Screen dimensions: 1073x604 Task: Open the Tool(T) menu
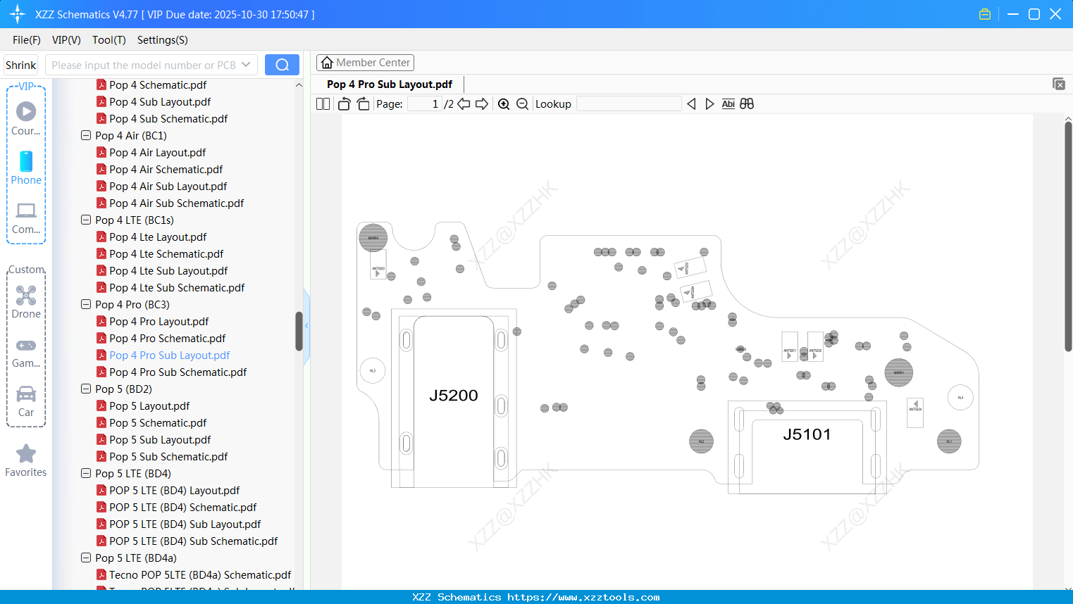click(x=108, y=40)
